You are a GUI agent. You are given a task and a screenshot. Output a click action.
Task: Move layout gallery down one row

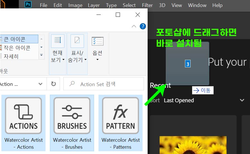pyautogui.click(x=42, y=47)
